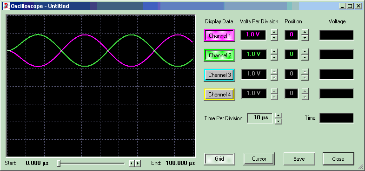365x171 pixels.
Task: Click Channel 4 voltage readout box
Action: (337, 94)
